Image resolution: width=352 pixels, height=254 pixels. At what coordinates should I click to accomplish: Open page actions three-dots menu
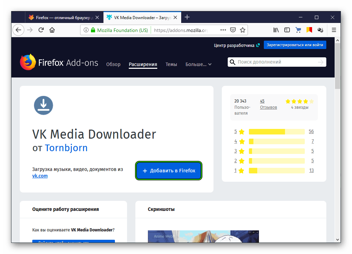223,30
